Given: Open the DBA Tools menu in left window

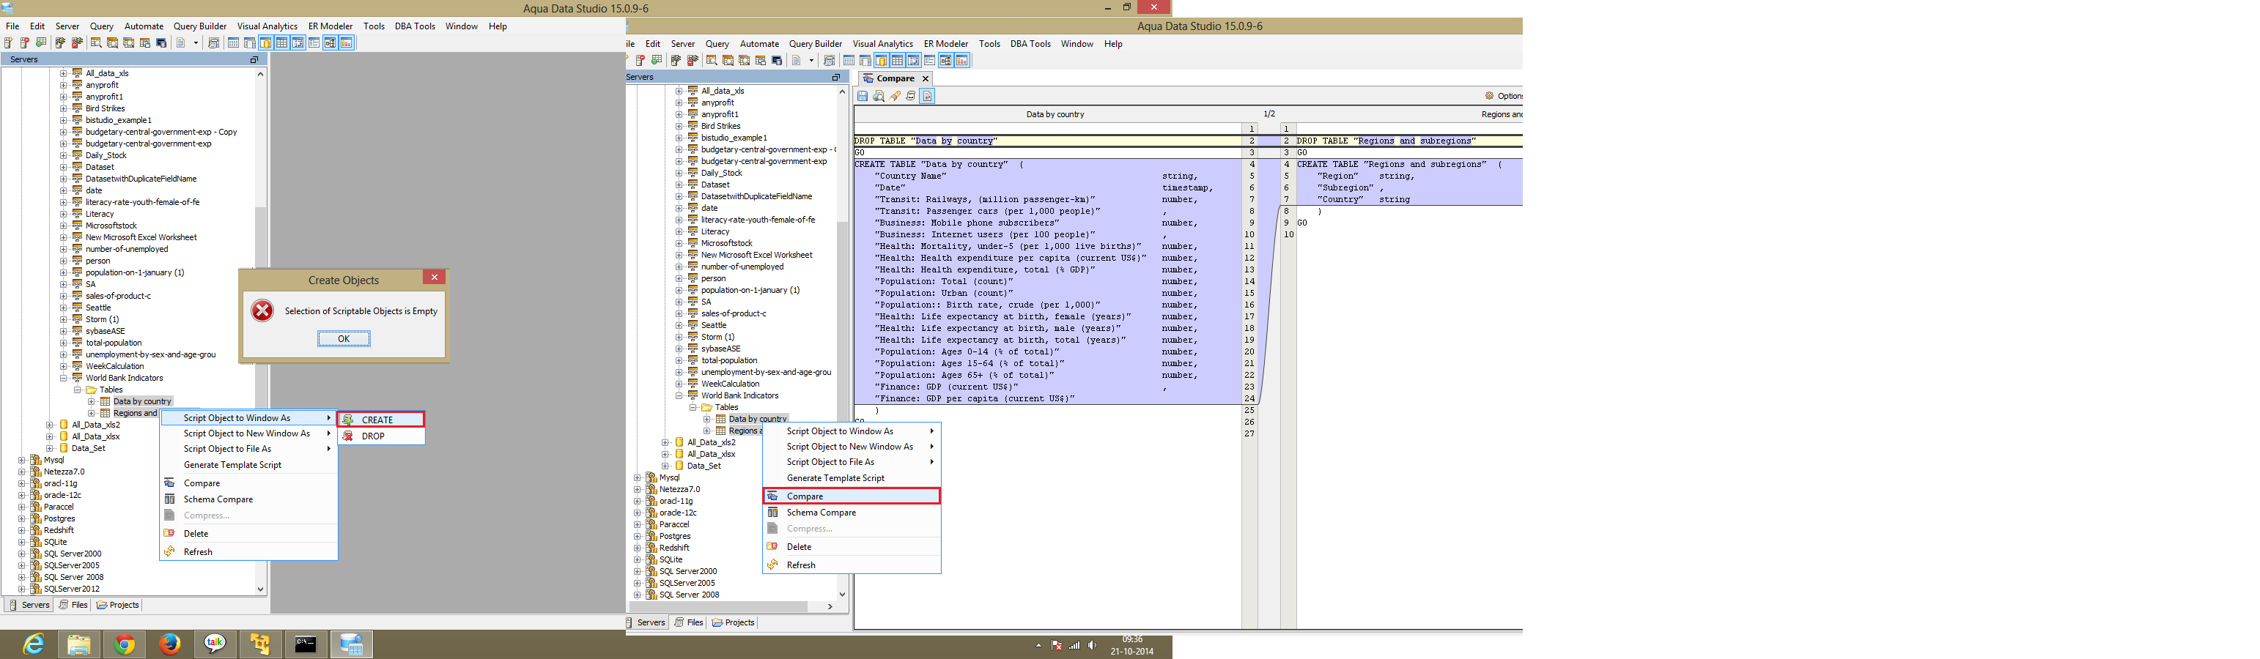Looking at the screenshot, I should tap(415, 26).
